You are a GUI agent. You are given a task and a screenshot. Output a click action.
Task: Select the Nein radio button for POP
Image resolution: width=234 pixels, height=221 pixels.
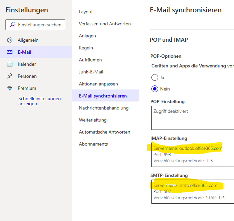[154, 89]
